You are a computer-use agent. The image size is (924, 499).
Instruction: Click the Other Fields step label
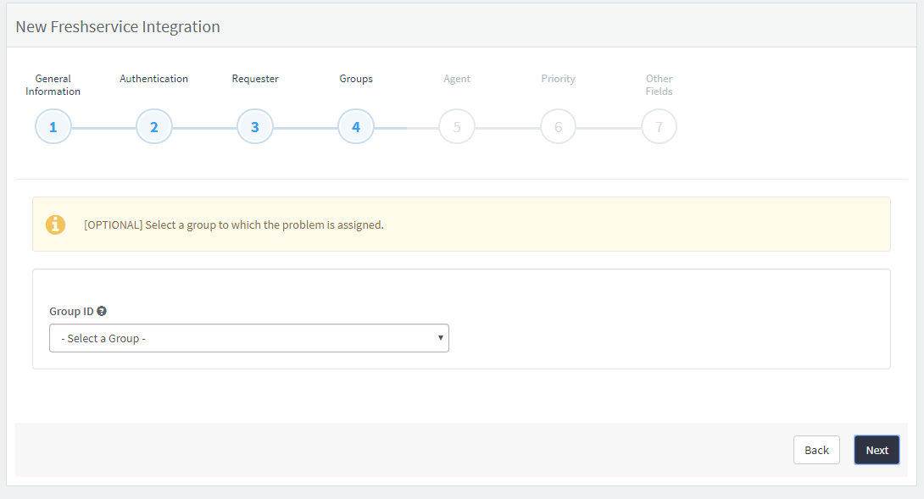pos(659,85)
